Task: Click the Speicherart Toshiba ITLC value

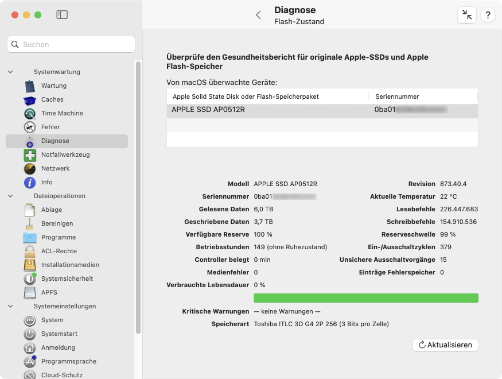Action: (321, 324)
